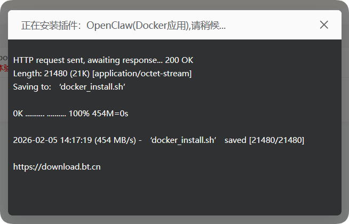Click the '454M=0s' transfer summary
The width and height of the screenshot is (349, 224).
pos(110,114)
